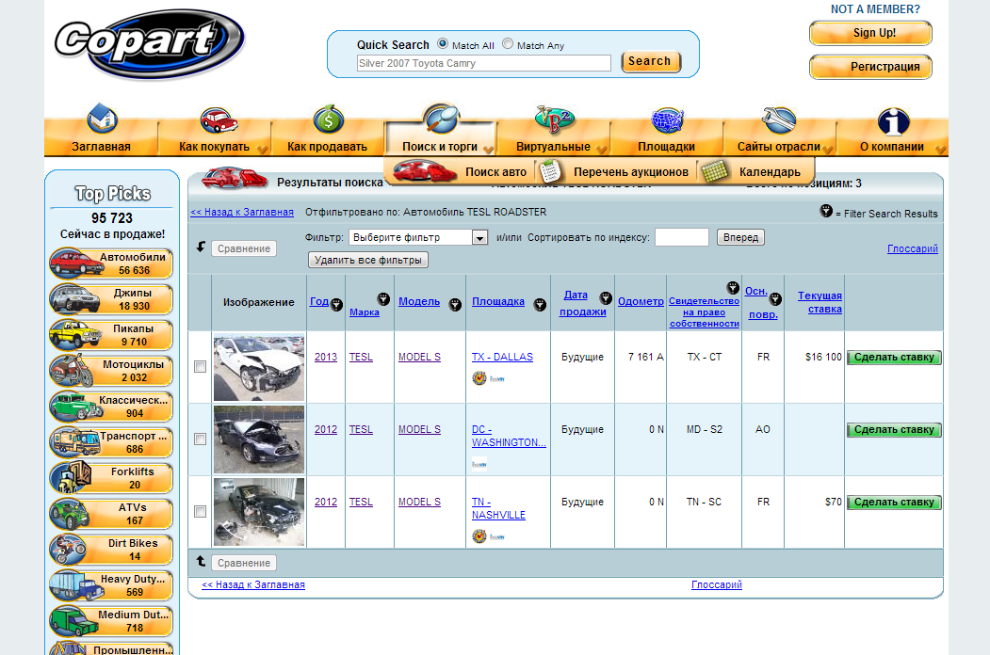This screenshot has height=655, width=990.
Task: Expand the Поиск и торги menu arrow
Action: (488, 150)
